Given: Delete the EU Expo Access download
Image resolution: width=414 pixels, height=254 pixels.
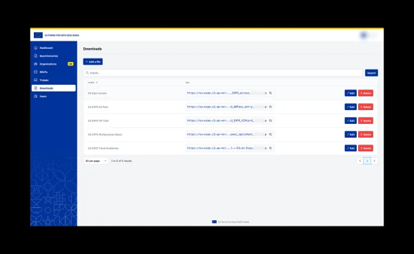Looking at the screenshot, I should (x=366, y=93).
